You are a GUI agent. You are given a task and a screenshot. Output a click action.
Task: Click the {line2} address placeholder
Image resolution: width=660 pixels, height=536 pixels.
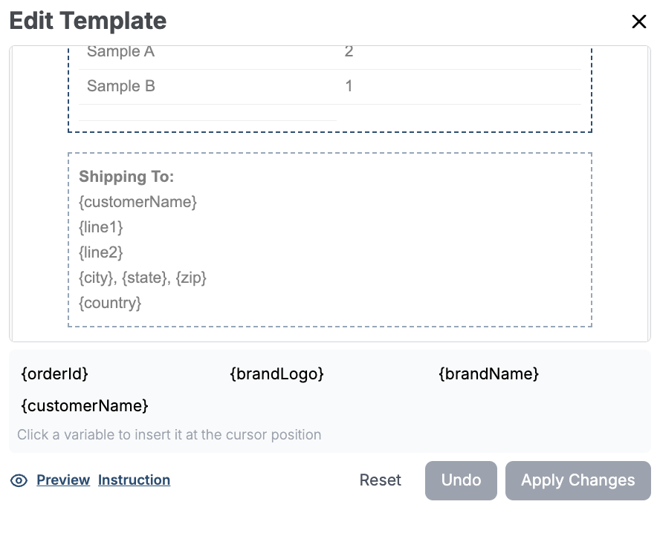[x=101, y=252]
